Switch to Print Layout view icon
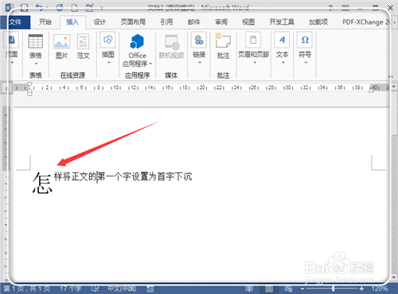The width and height of the screenshot is (398, 294). click(269, 288)
